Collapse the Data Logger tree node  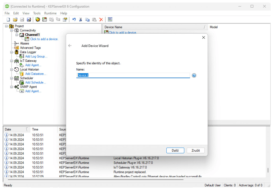click(x=11, y=52)
